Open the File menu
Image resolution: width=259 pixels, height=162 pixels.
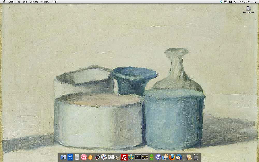click(18, 2)
